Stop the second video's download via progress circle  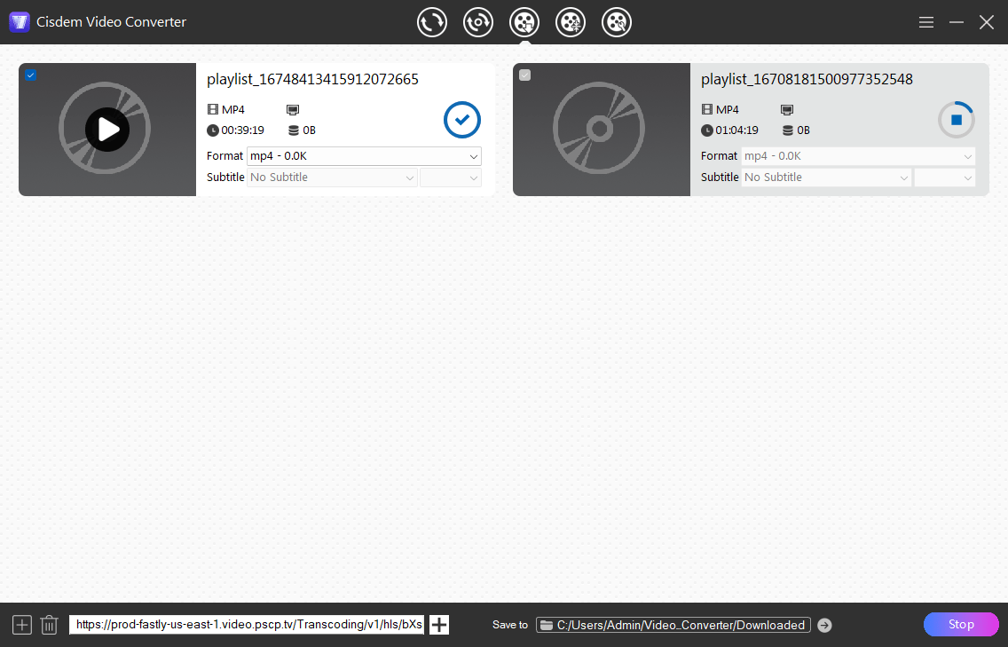point(956,120)
